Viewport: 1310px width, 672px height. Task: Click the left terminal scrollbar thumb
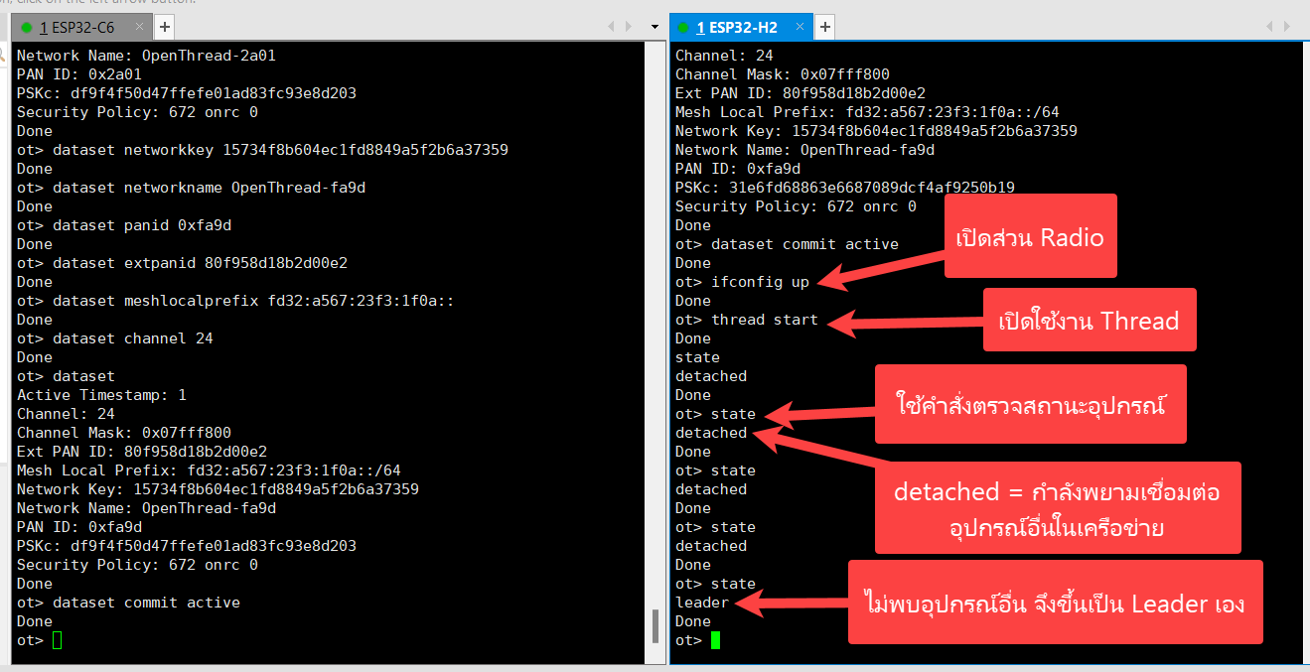(x=655, y=625)
